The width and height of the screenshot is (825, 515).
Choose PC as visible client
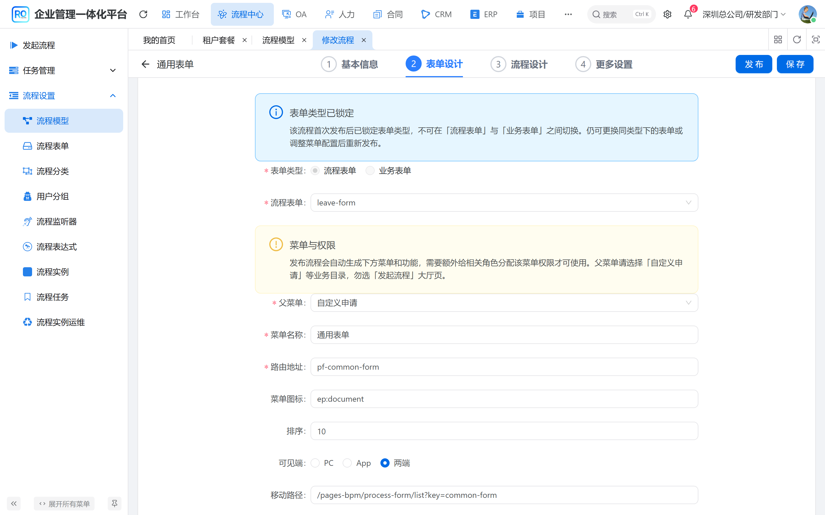point(315,463)
